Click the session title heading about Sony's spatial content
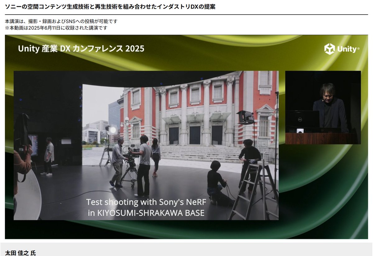Screen dimensions: 373x256 [x=110, y=7]
